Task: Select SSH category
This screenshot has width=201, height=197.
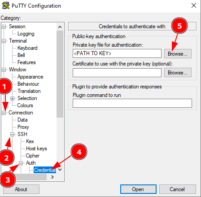Action: [x=22, y=134]
